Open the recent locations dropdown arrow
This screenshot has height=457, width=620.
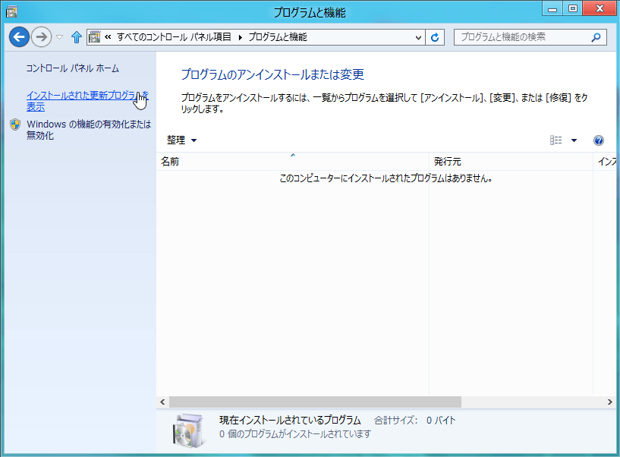pyautogui.click(x=60, y=37)
